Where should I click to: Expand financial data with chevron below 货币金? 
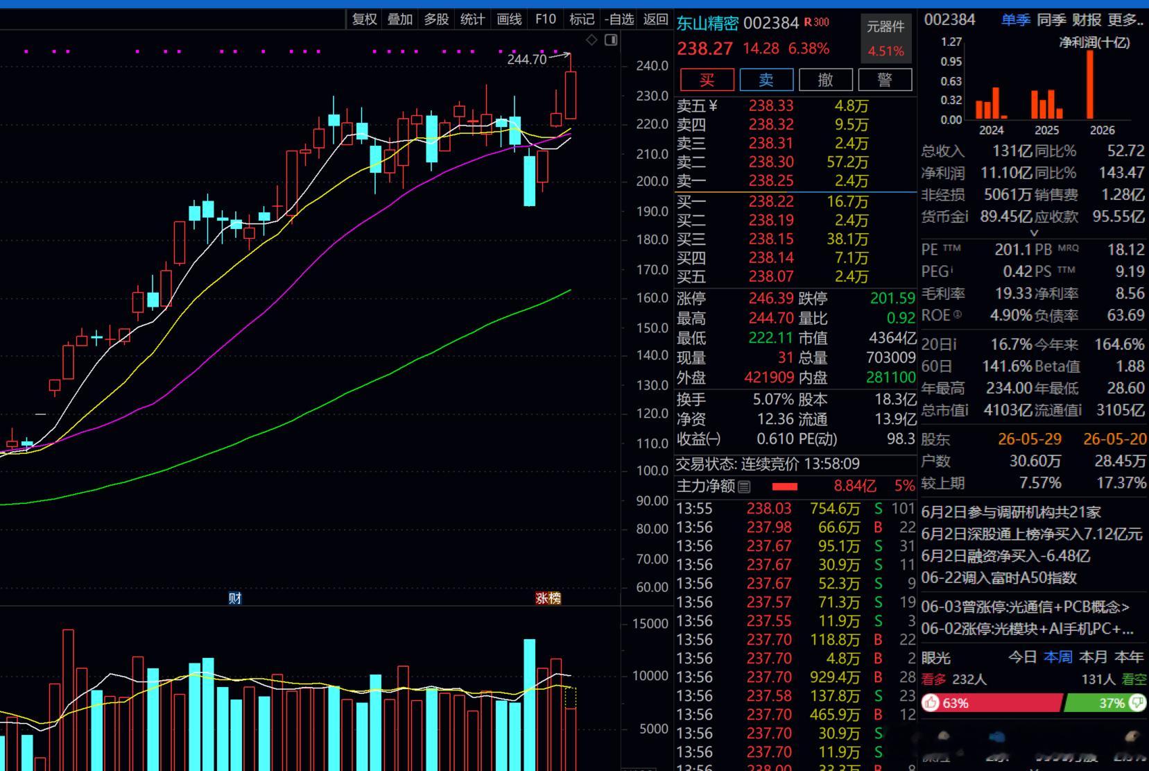pos(1034,233)
